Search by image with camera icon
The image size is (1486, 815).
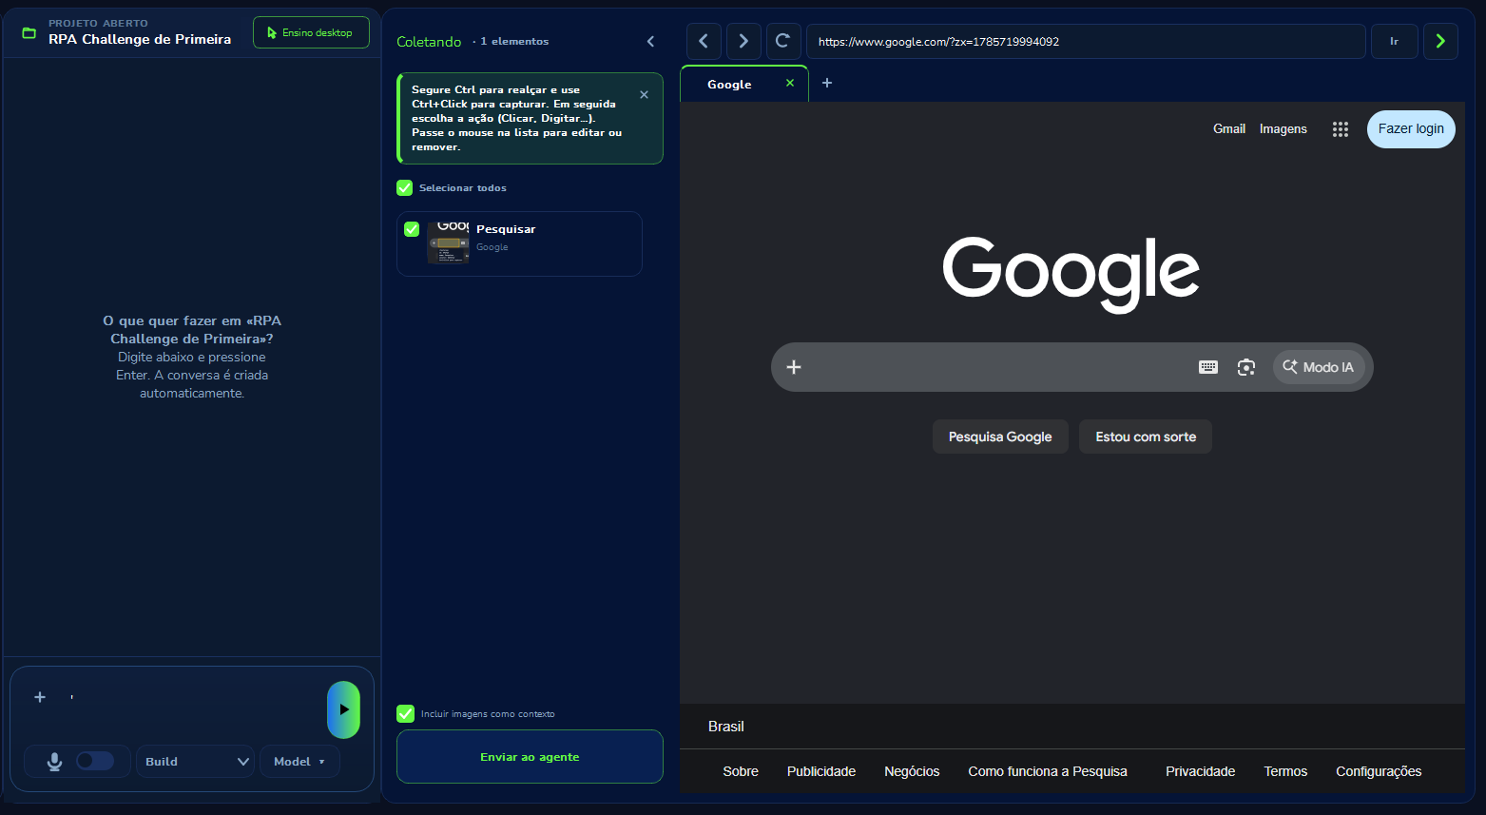1246,367
